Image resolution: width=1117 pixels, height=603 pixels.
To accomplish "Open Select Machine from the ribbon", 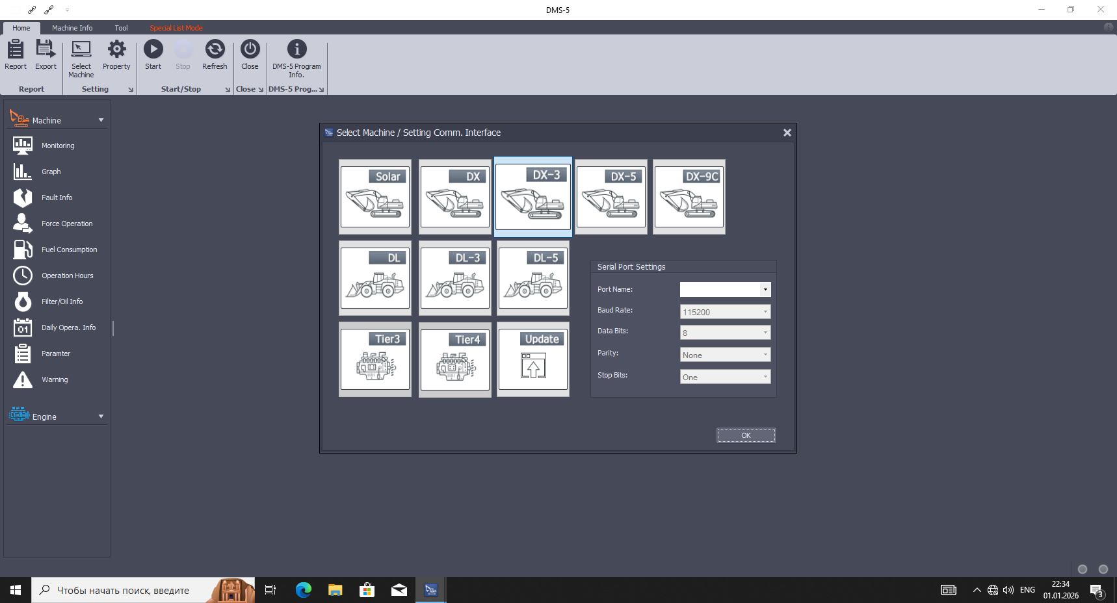I will click(x=81, y=59).
